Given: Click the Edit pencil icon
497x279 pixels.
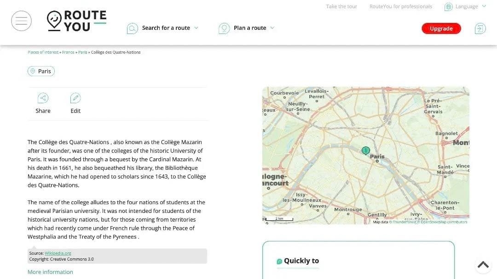Looking at the screenshot, I should tap(75, 98).
